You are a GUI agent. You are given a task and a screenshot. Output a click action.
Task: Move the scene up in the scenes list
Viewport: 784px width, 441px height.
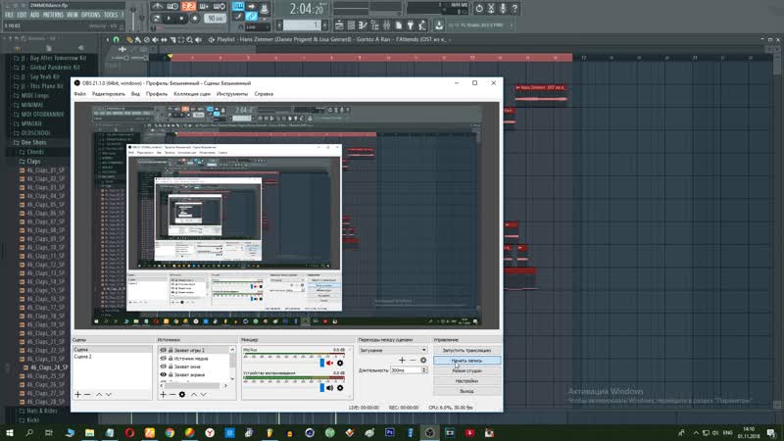pos(99,395)
